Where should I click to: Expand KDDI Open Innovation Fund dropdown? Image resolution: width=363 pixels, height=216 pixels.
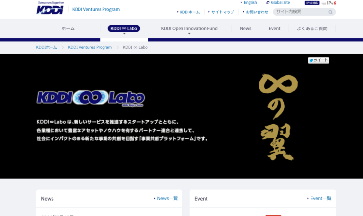(189, 29)
